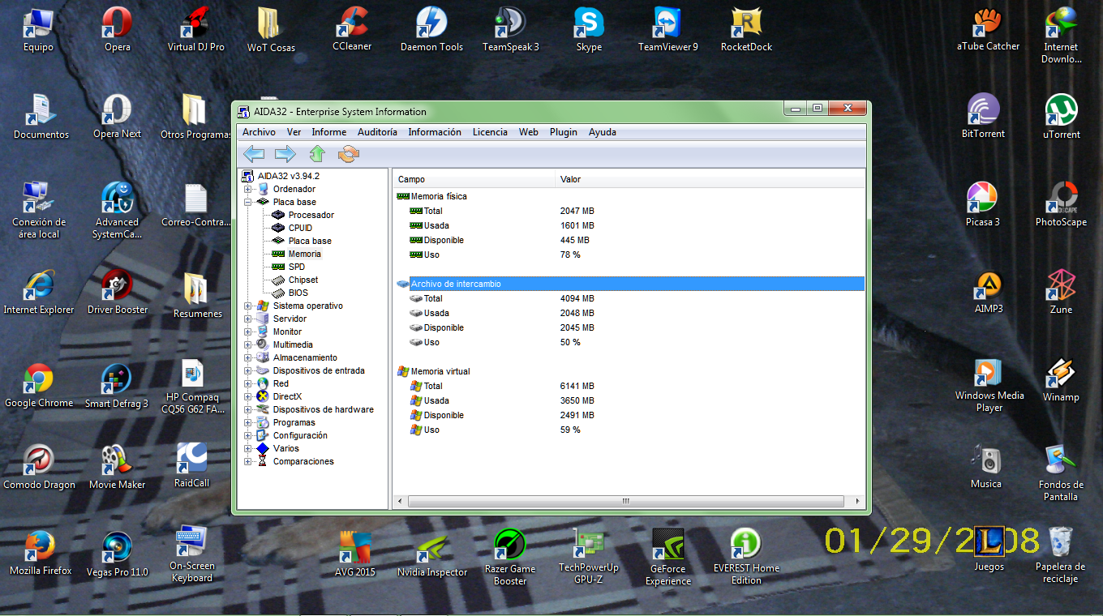Viewport: 1103px width, 616px height.
Task: Open the TechPowerUp GPU-Z desktop icon
Action: tap(588, 545)
